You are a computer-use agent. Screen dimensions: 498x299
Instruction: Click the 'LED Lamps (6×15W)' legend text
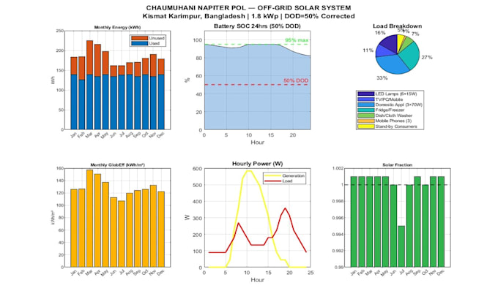(396, 94)
